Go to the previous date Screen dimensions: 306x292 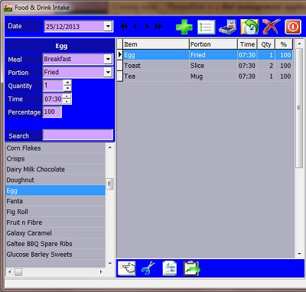tap(135, 27)
